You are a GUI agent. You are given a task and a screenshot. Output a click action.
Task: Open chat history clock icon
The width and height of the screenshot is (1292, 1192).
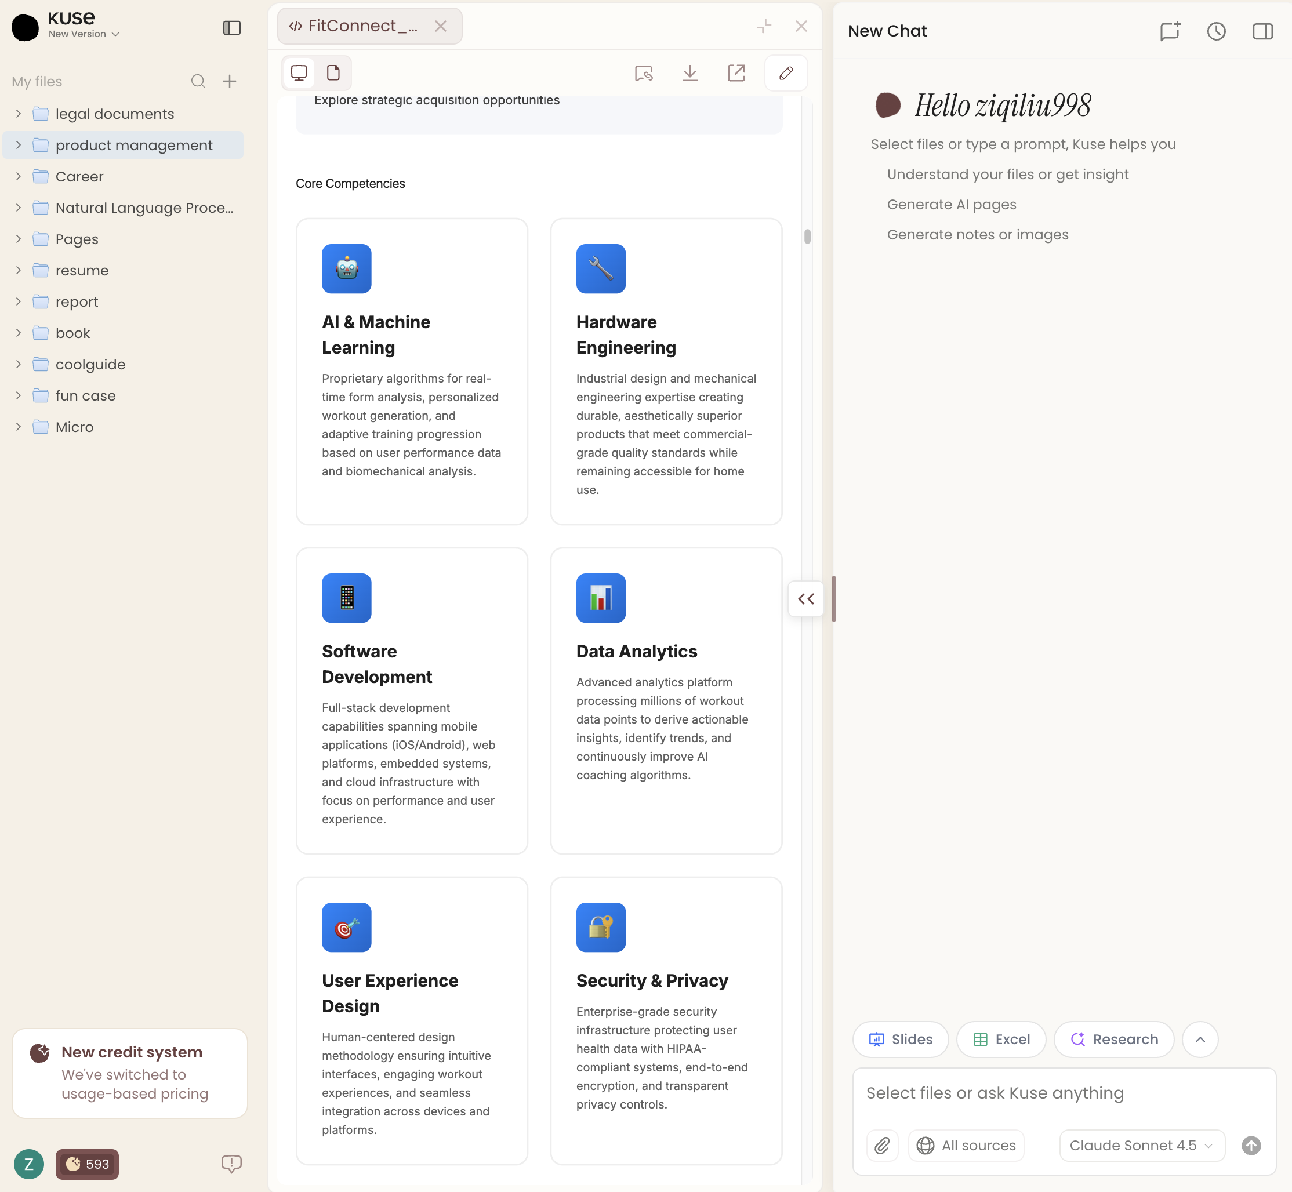tap(1216, 31)
